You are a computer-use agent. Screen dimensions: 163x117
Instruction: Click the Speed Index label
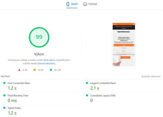(x=14, y=108)
